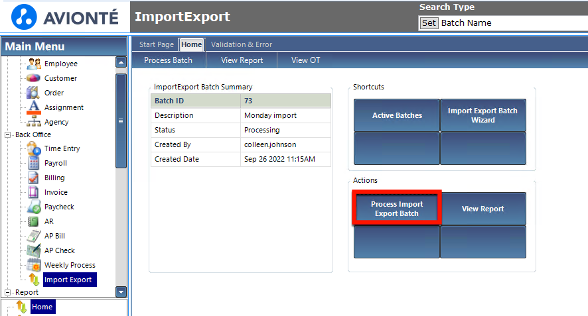Image resolution: width=588 pixels, height=316 pixels.
Task: Open the Employee icon in Main Menu
Action: coord(34,64)
